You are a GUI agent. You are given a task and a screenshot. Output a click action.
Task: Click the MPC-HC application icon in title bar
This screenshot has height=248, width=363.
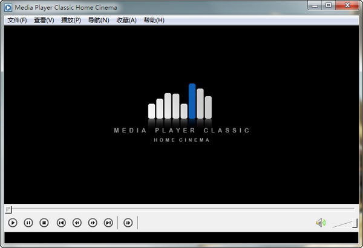(x=8, y=8)
